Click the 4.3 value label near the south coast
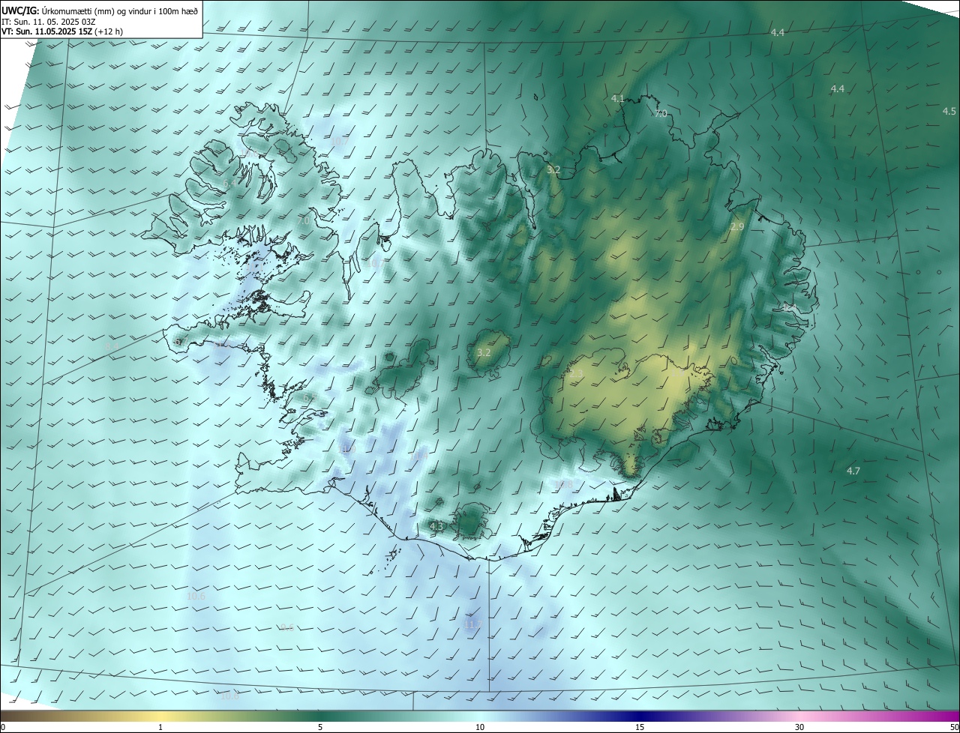960x733 pixels. (x=436, y=526)
